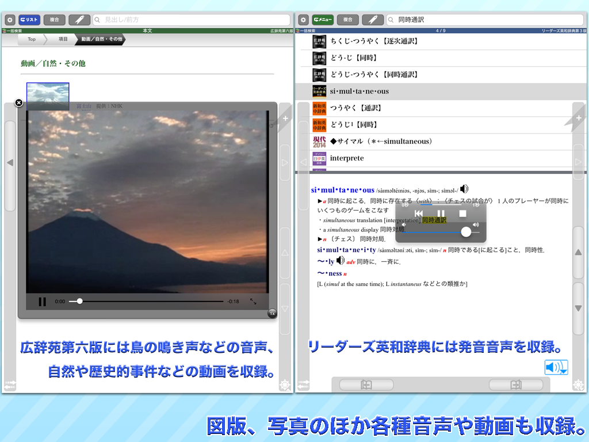Viewport: 589px width, 442px height.
Task: Change playback speed with 1x badge
Action: 272,313
